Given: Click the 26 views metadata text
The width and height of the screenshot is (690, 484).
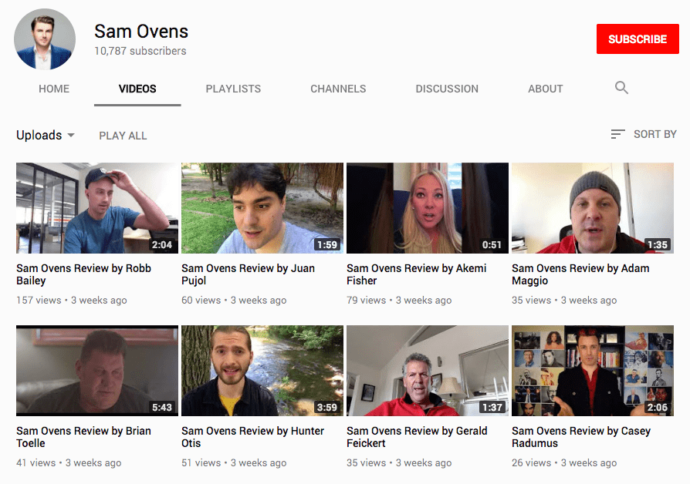Looking at the screenshot, I should (531, 463).
